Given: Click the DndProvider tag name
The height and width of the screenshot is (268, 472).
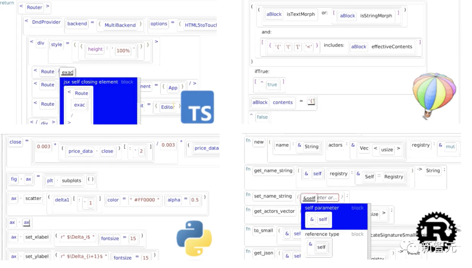Looking at the screenshot, I should point(46,22).
